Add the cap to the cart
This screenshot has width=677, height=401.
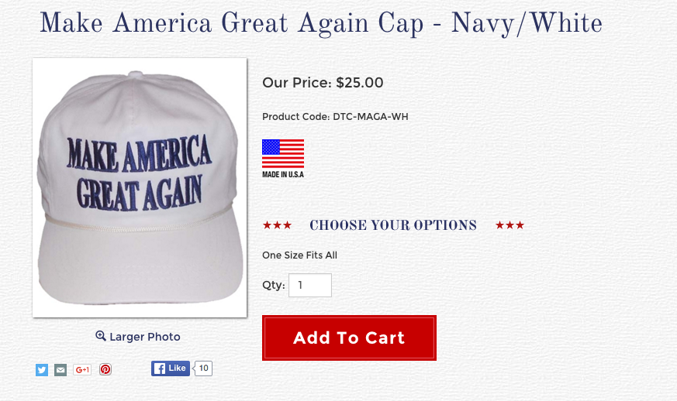[349, 338]
